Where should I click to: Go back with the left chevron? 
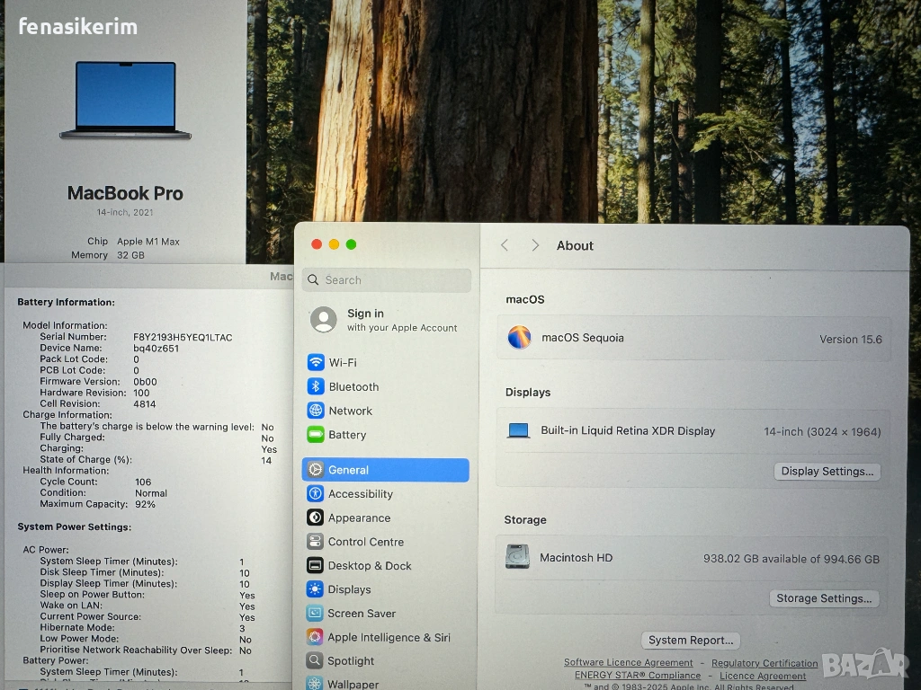(505, 245)
